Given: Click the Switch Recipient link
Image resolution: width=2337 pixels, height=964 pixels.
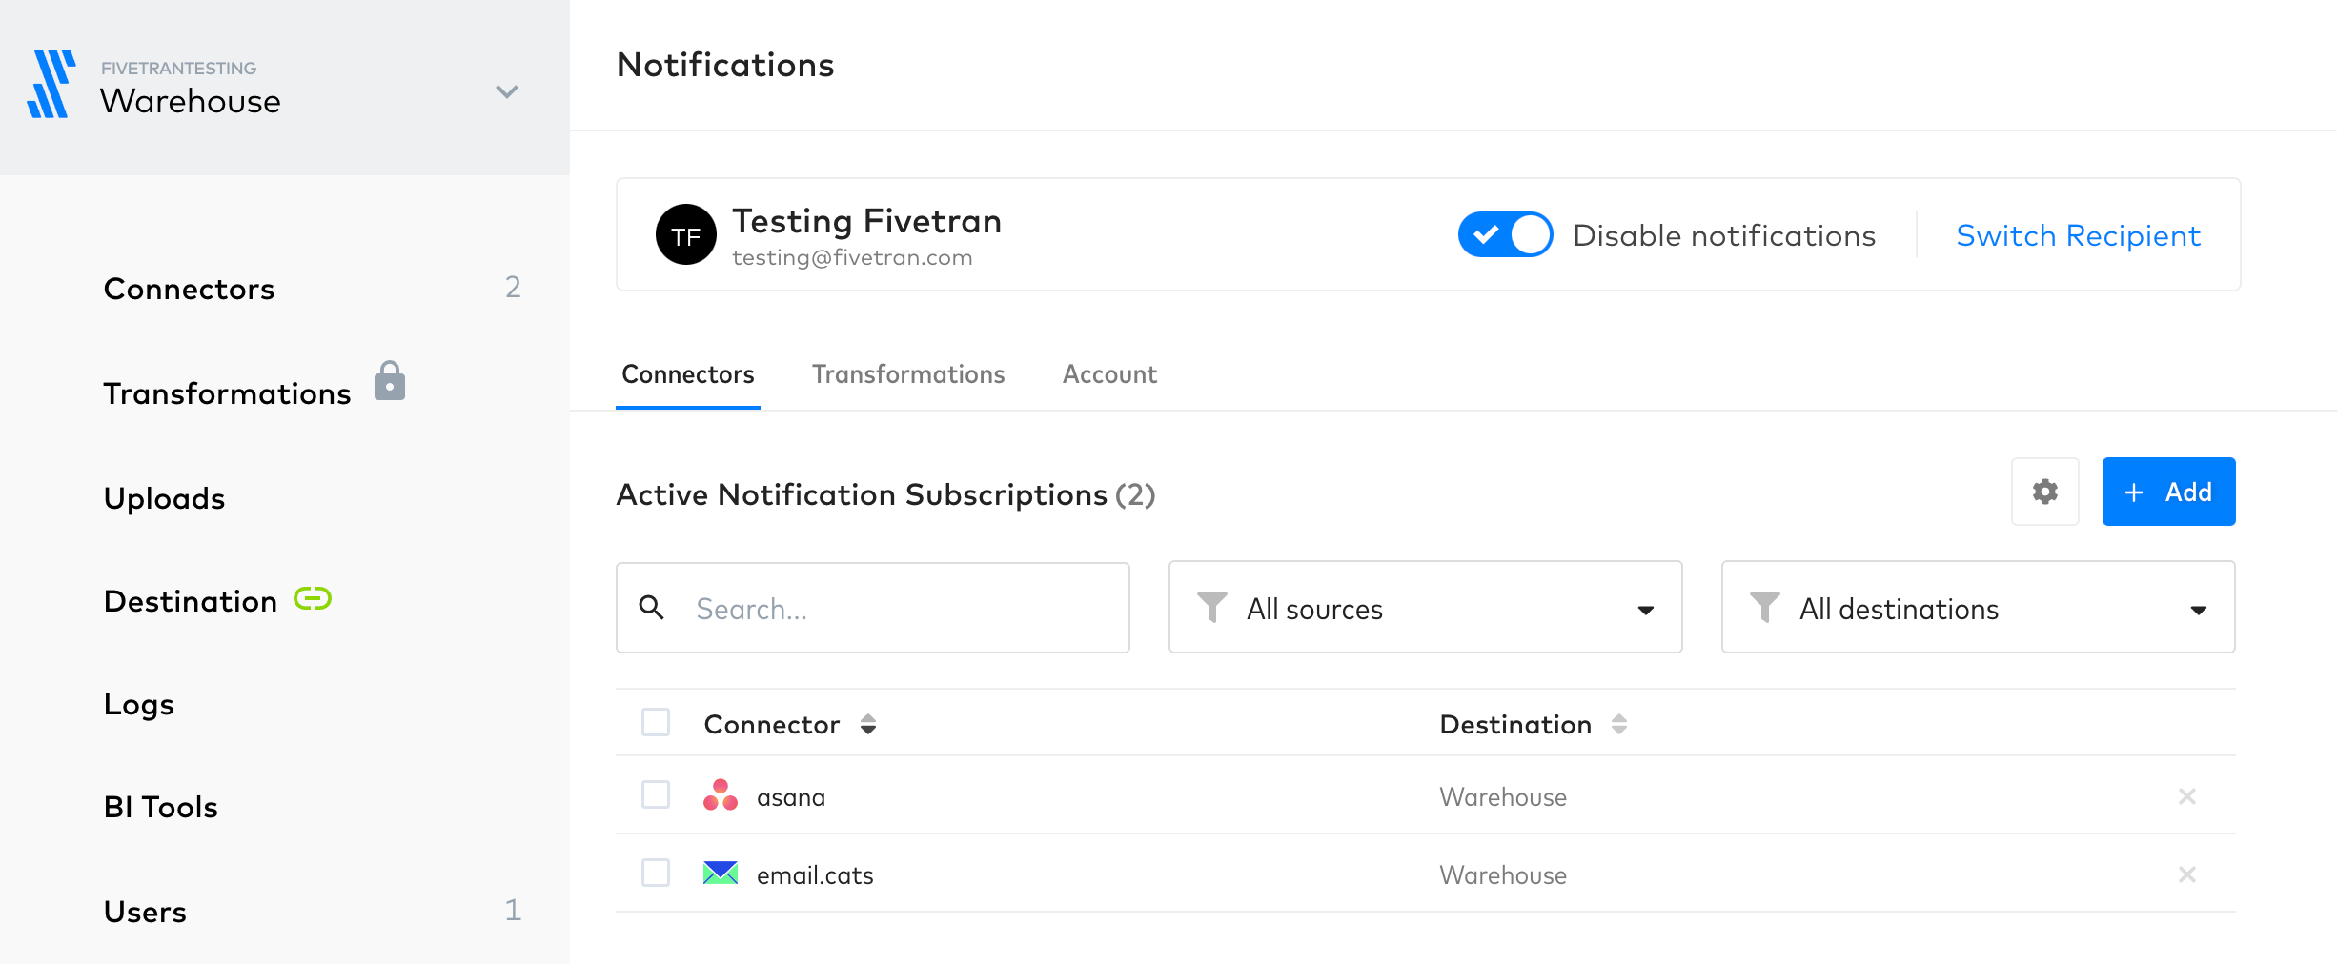Looking at the screenshot, I should click(2079, 235).
